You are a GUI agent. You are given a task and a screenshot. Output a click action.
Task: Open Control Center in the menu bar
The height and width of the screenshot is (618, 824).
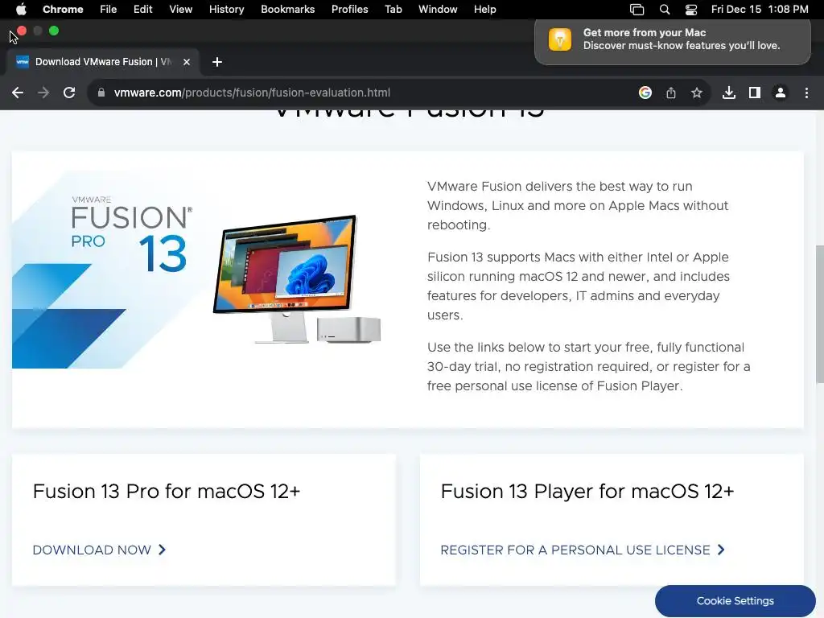691,10
